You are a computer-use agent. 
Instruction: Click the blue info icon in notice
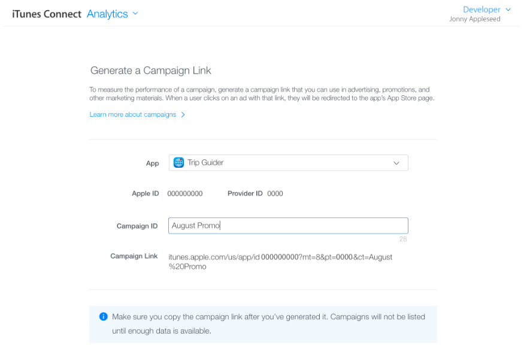point(103,317)
